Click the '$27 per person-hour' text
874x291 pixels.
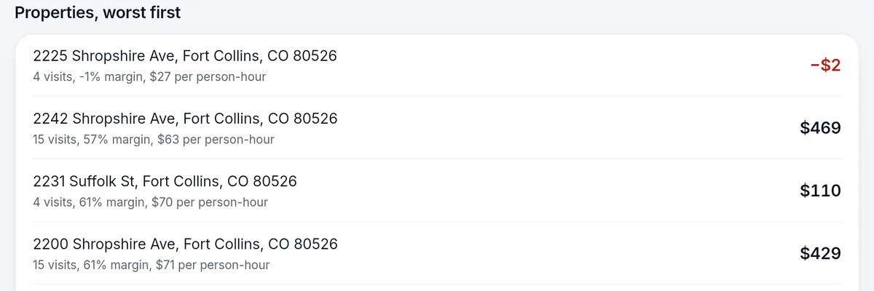click(x=208, y=76)
